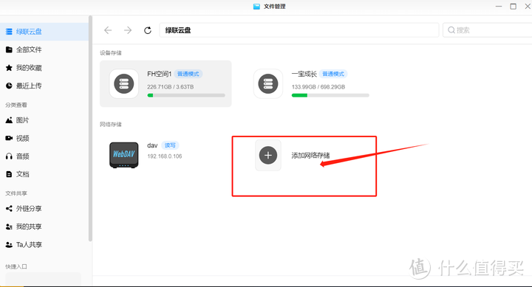Open 我的收藏 favorites
This screenshot has height=287, width=532.
(44, 68)
